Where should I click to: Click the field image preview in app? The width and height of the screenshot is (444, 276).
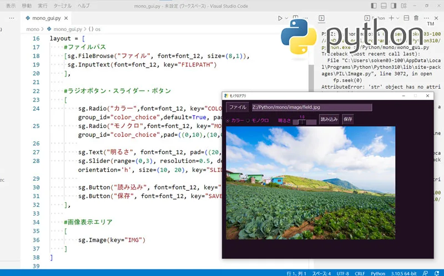[311, 183]
